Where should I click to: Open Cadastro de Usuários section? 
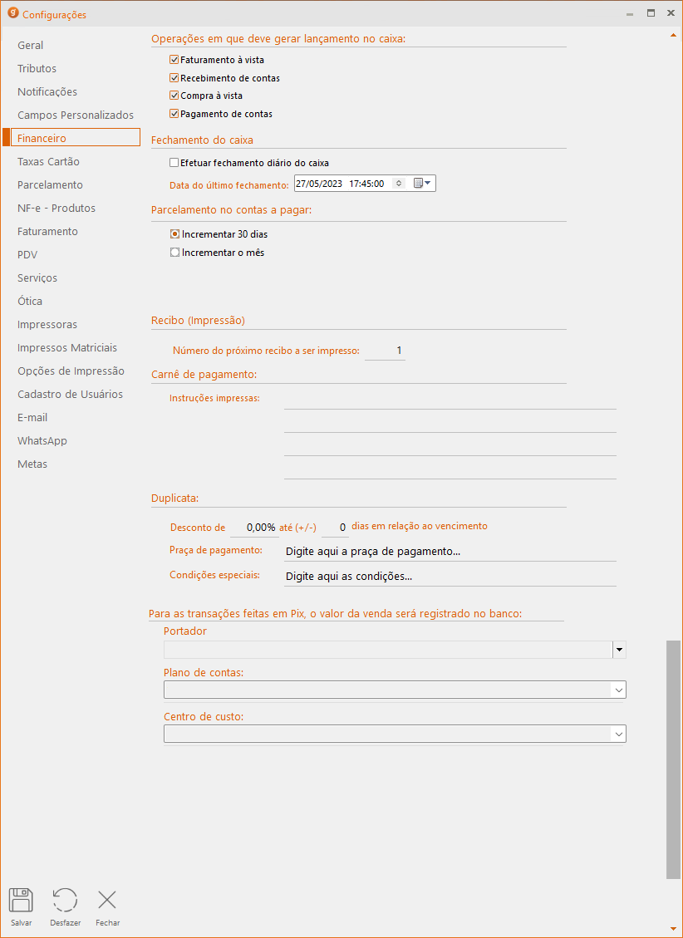[71, 395]
